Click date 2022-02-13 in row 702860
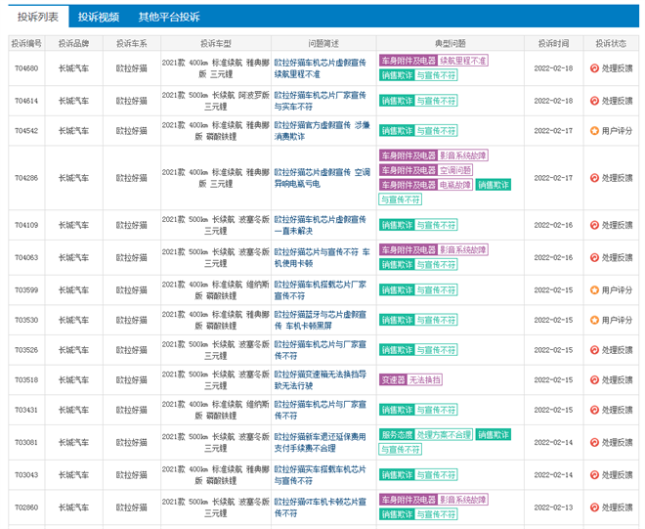This screenshot has height=529, width=645. (x=553, y=507)
